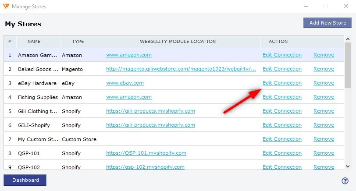Open the magento.giliwebstore.com module link
Screen dimensions: 356x191
tap(181, 69)
